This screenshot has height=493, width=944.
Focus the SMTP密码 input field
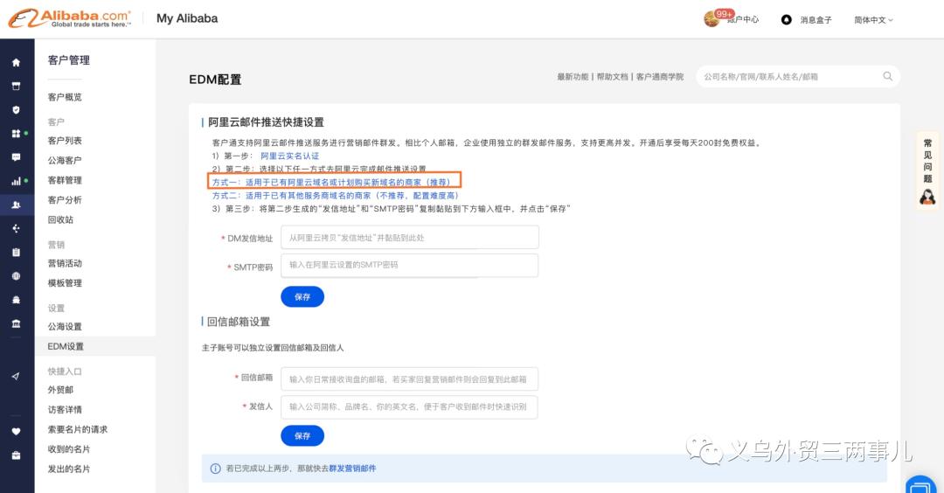(409, 265)
